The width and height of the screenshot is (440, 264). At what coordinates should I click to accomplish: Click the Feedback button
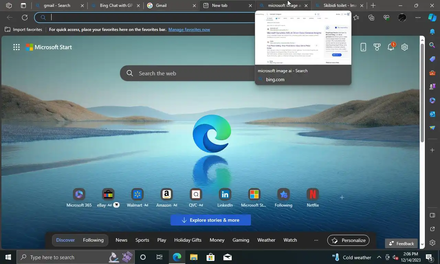click(x=401, y=243)
